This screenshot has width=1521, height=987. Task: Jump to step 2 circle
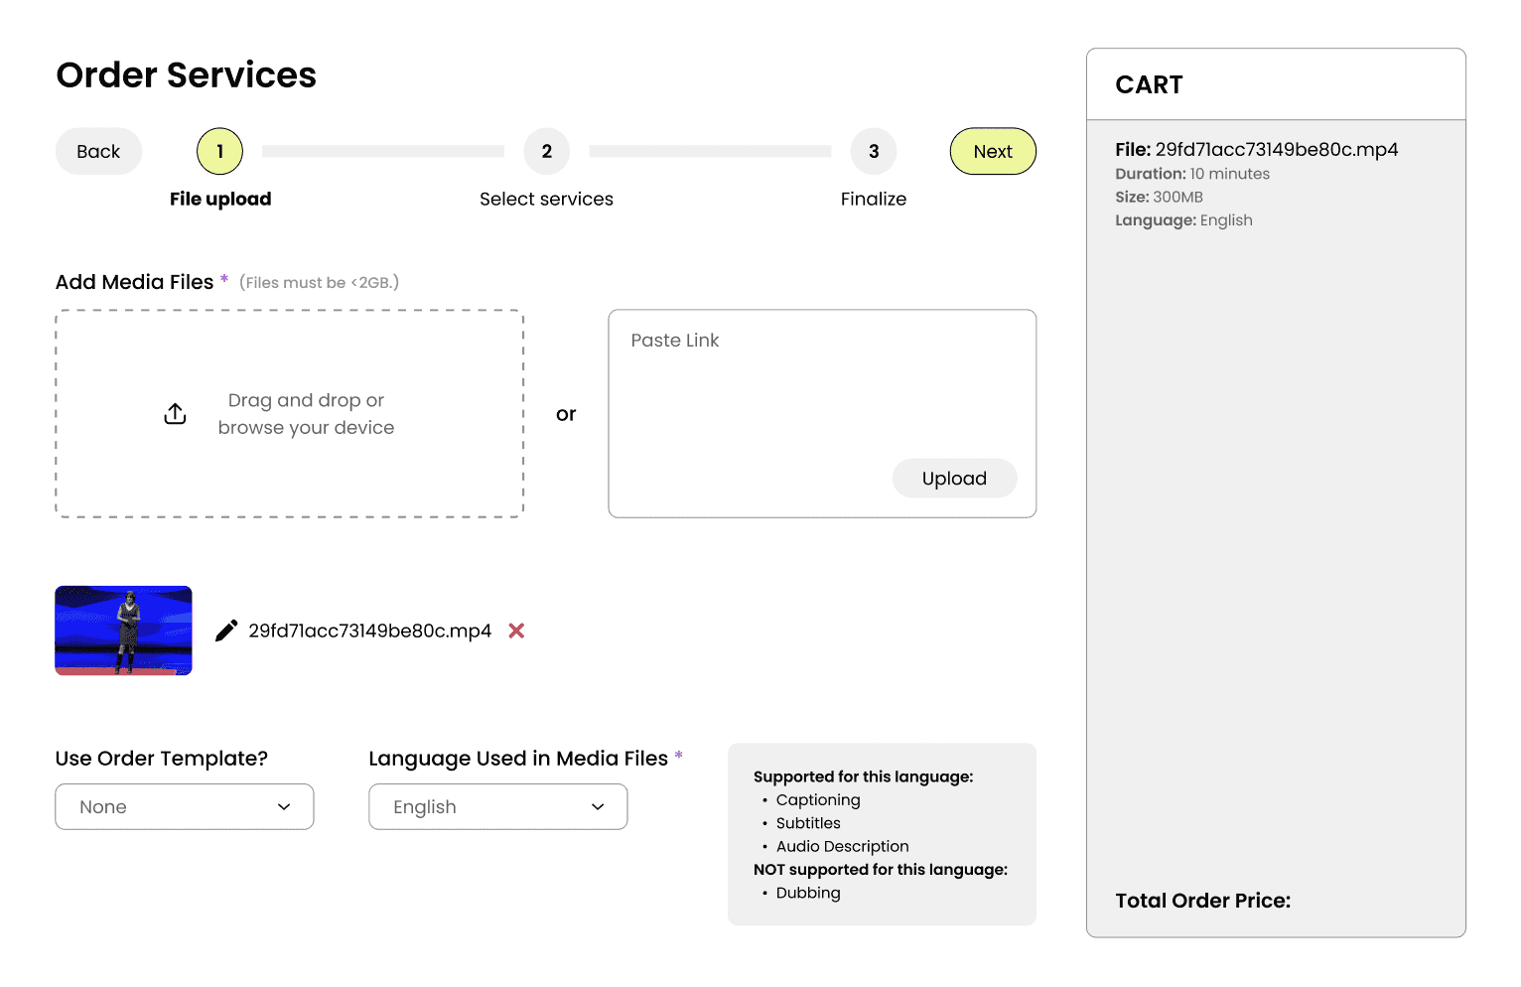[546, 151]
